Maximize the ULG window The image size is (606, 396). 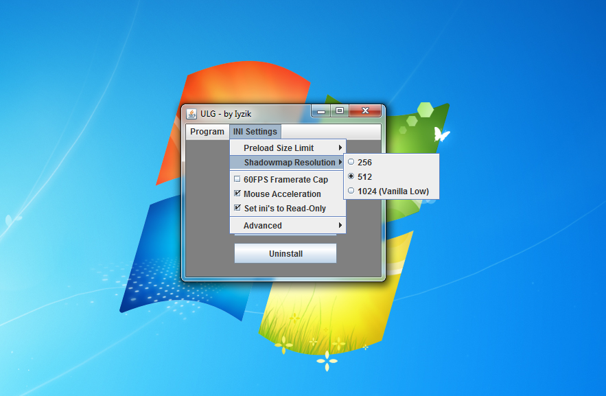[340, 111]
